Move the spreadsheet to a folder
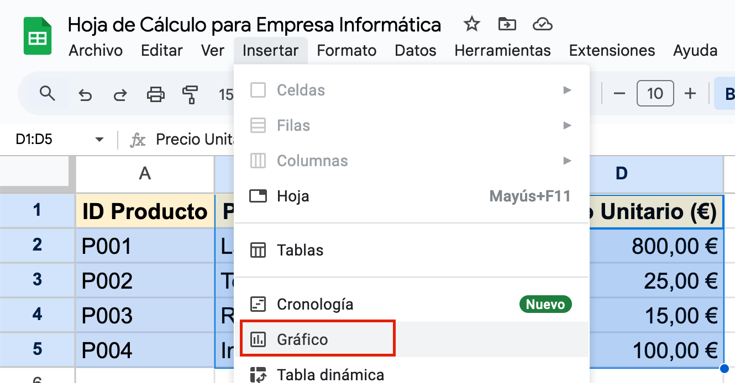 point(507,24)
